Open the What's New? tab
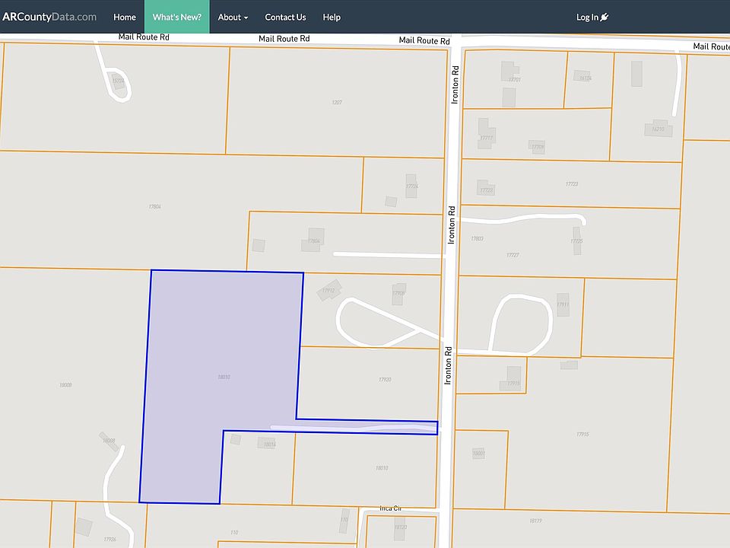Screen dimensions: 730x548 click(x=177, y=17)
